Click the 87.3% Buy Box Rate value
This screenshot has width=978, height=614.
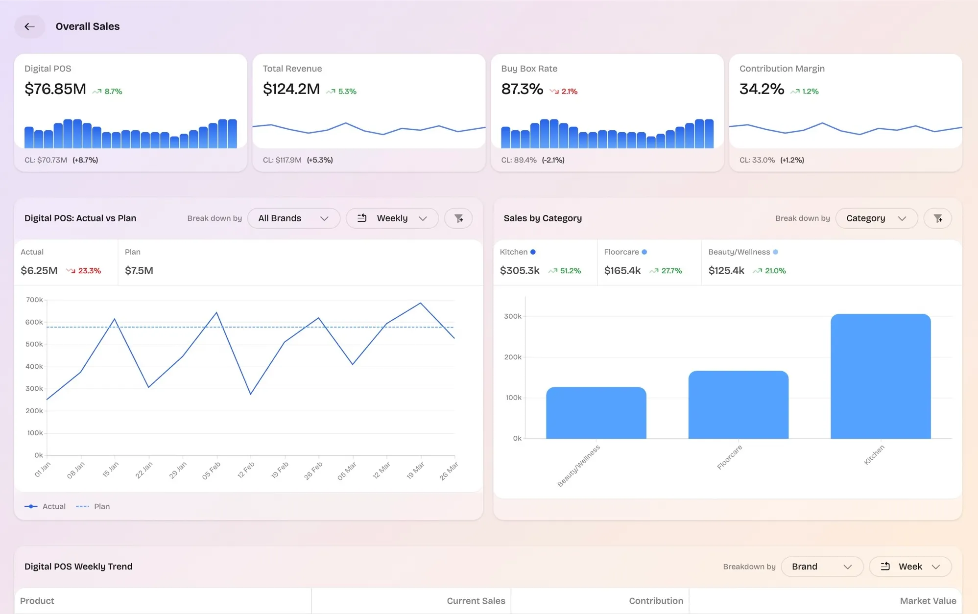522,89
